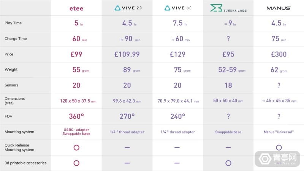Click etee 3d printable accessories circle
Image resolution: width=304 pixels, height=171 pixels.
pos(76,163)
